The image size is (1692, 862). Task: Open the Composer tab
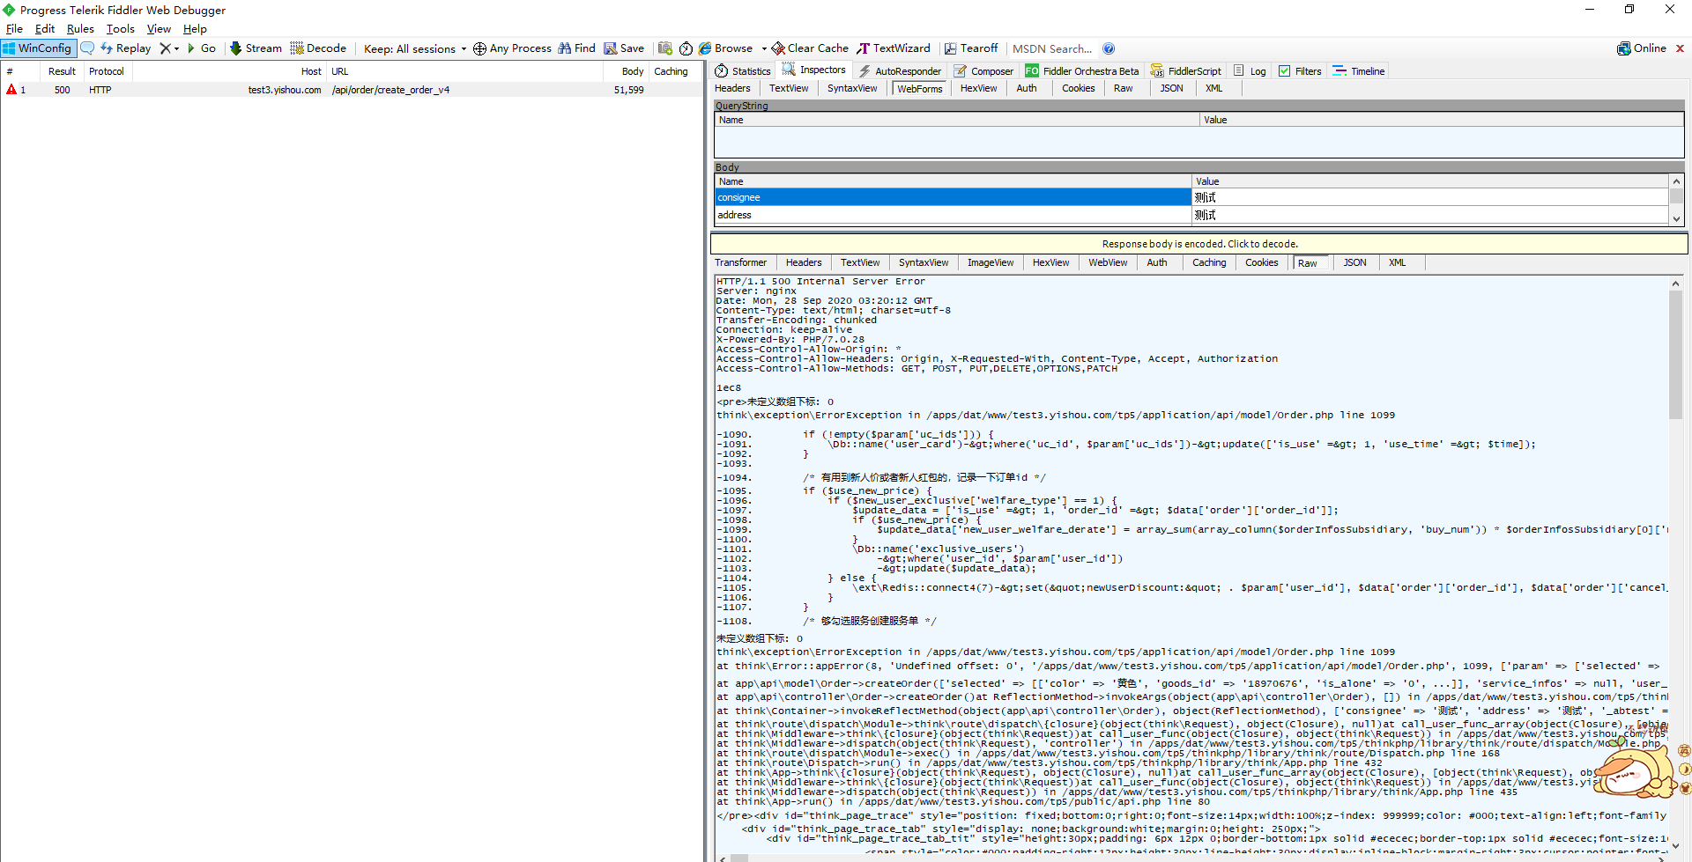[983, 71]
